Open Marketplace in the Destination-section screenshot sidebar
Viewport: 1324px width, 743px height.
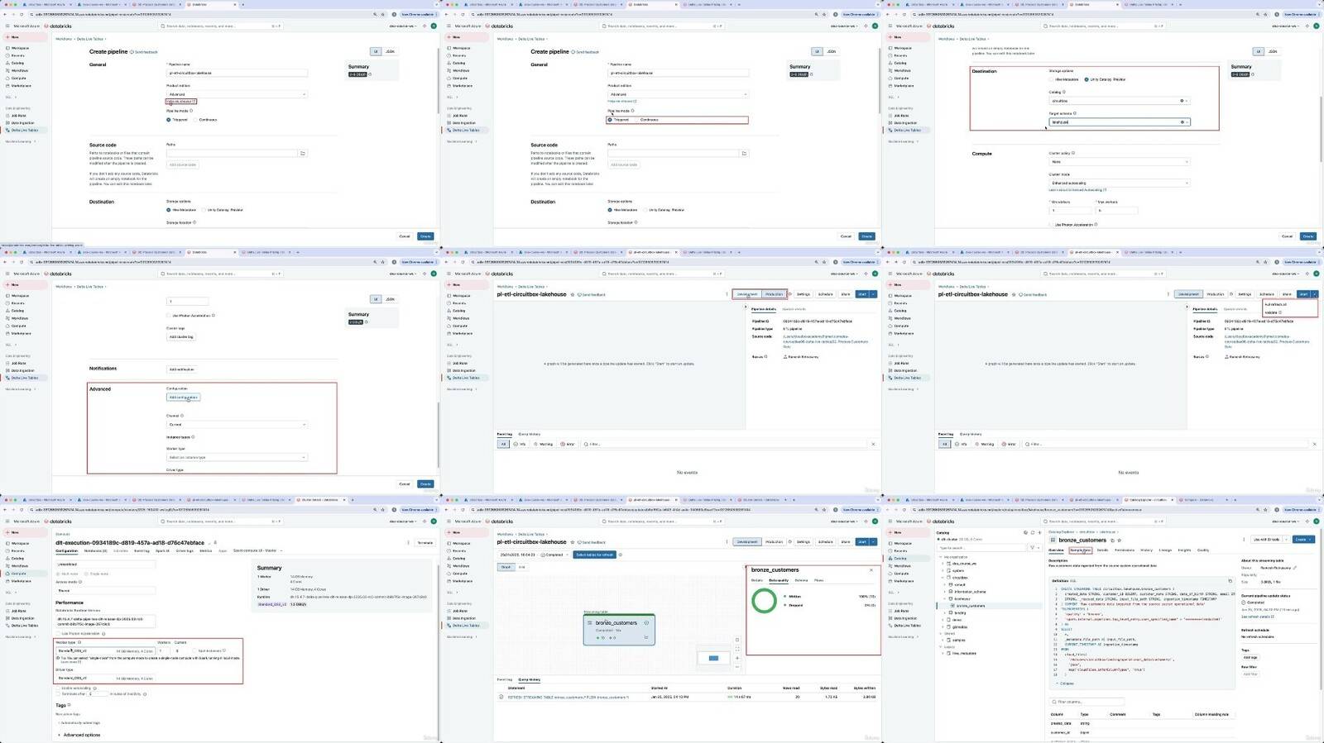(903, 86)
